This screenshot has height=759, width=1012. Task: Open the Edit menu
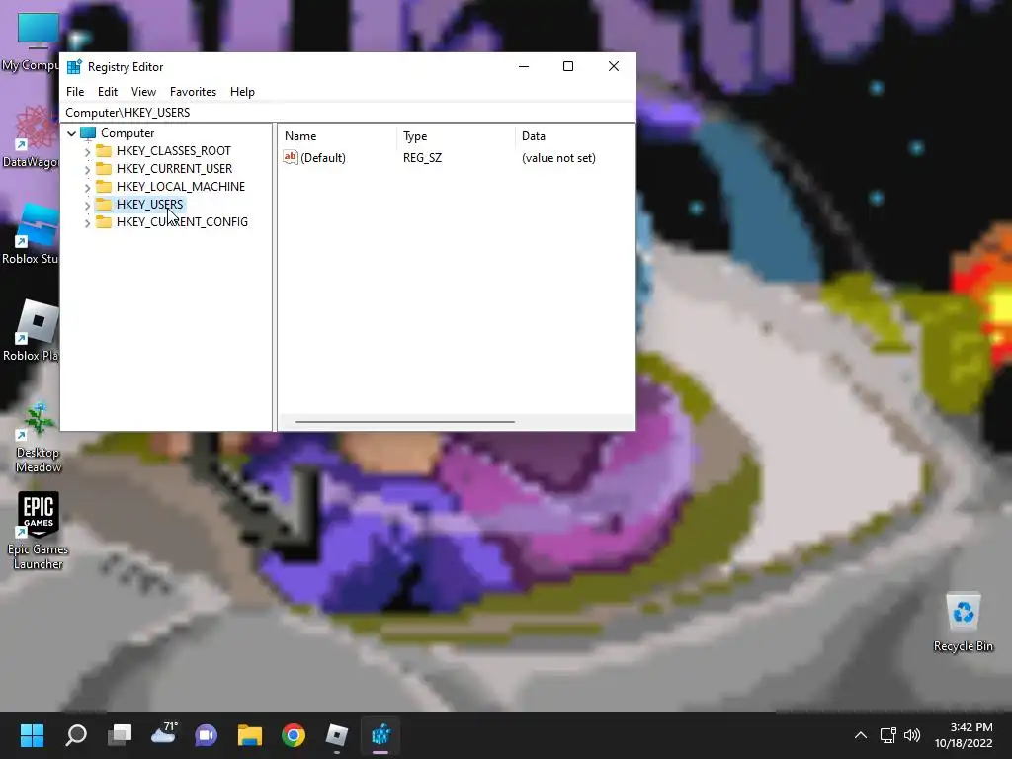point(107,92)
